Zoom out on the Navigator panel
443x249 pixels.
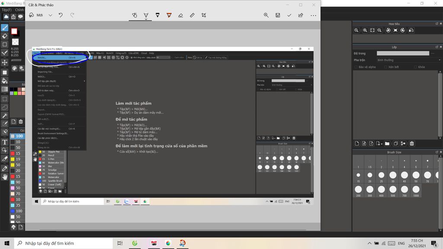coord(379,30)
